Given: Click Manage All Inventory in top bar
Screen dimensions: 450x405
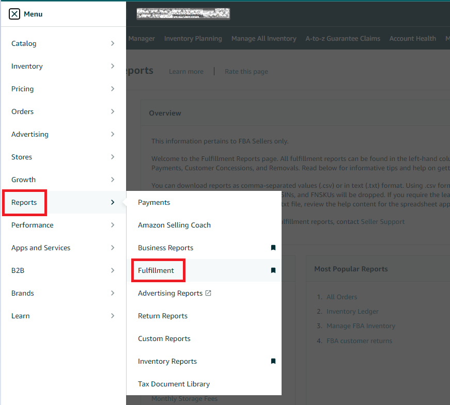Looking at the screenshot, I should (x=263, y=38).
